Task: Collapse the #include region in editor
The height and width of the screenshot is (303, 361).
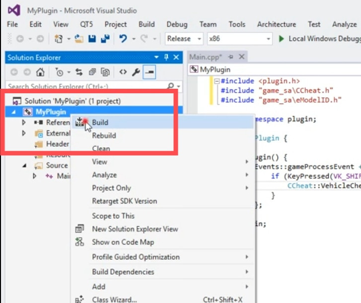Action: 217,81
